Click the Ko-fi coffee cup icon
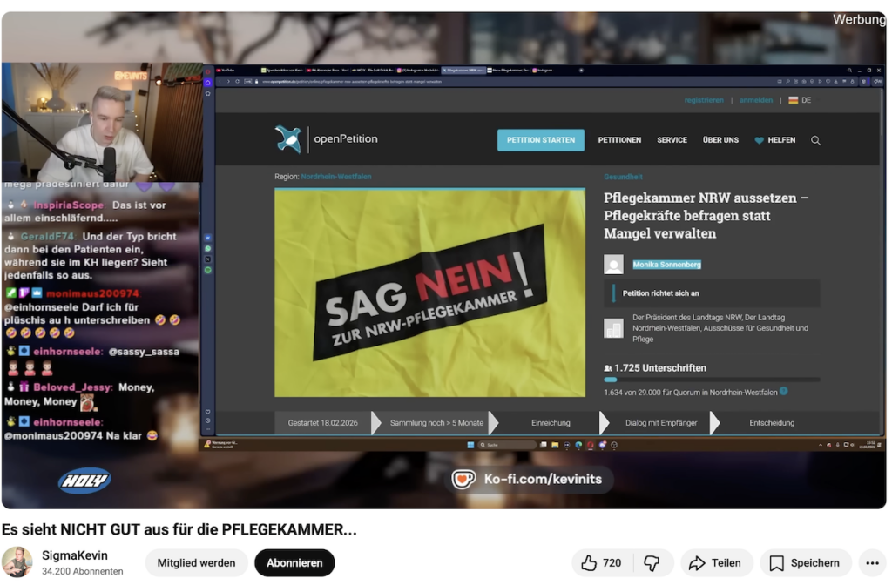 click(463, 480)
